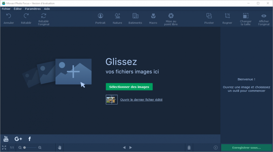The height and width of the screenshot is (152, 273).
Task: Select the Rogner crop tool
Action: (x=227, y=16)
